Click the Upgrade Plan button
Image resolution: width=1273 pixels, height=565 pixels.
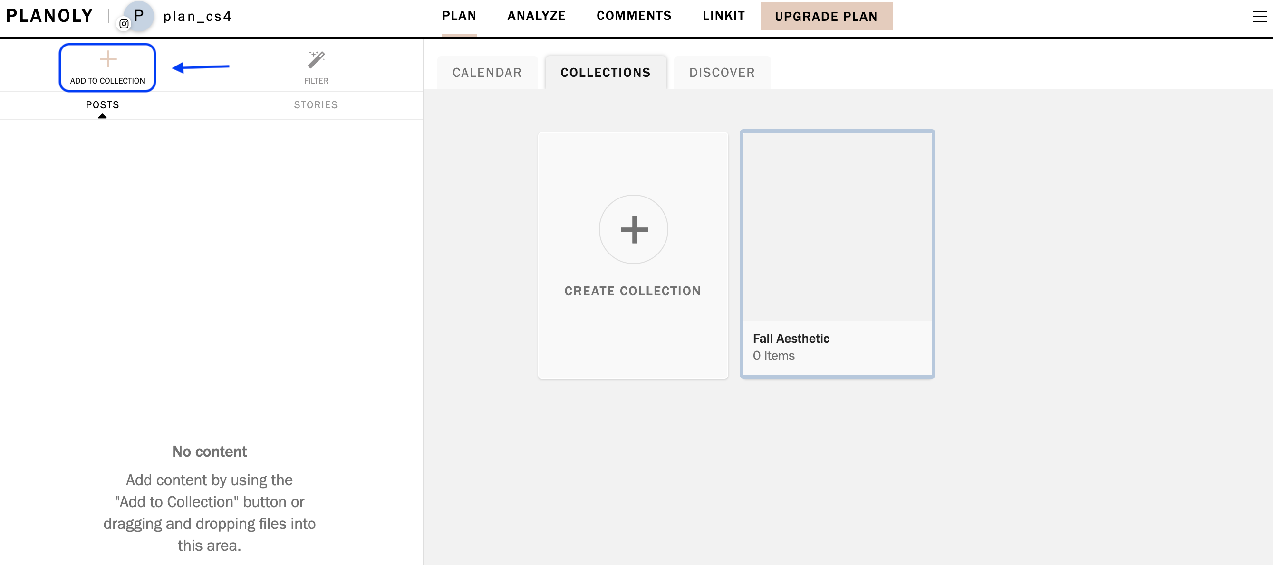click(826, 16)
